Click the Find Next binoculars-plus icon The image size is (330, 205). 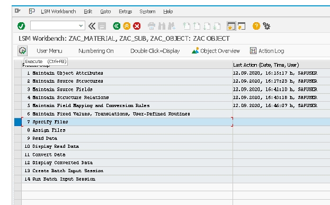pos(172,26)
